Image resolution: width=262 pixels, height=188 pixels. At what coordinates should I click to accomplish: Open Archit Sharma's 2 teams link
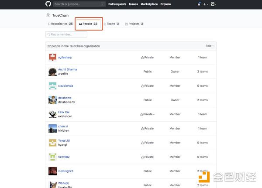pos(203,72)
